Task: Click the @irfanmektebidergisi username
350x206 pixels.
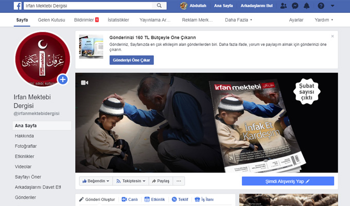Action: point(37,113)
